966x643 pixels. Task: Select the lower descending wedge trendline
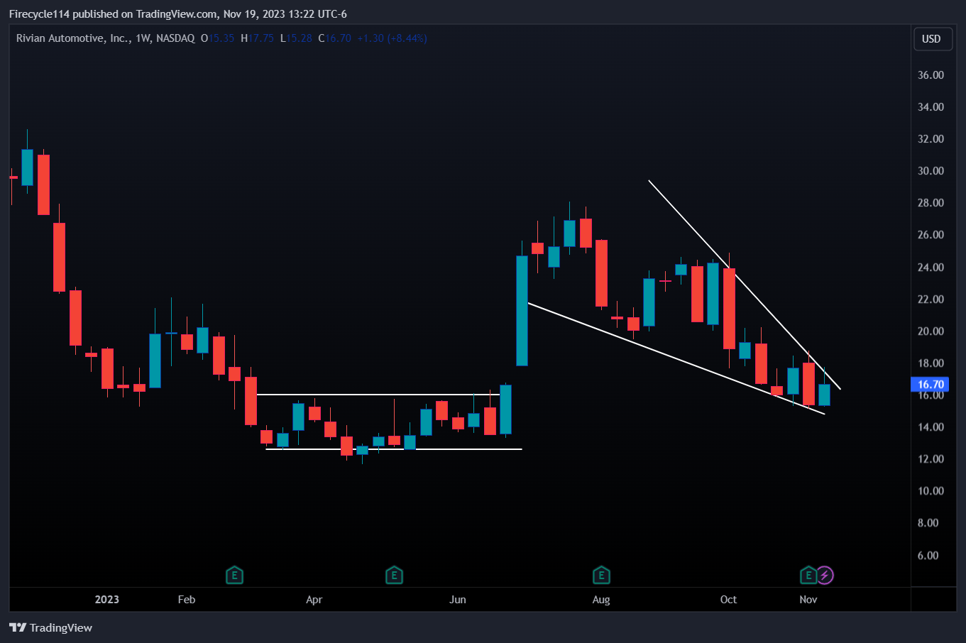[676, 358]
